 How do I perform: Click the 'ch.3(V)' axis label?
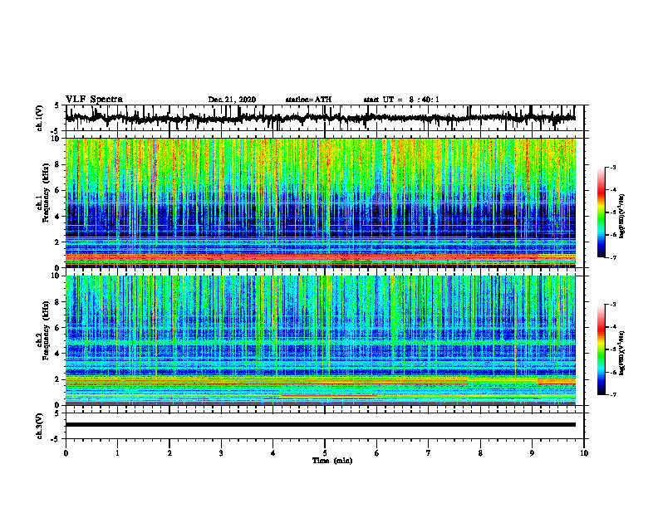(40, 427)
